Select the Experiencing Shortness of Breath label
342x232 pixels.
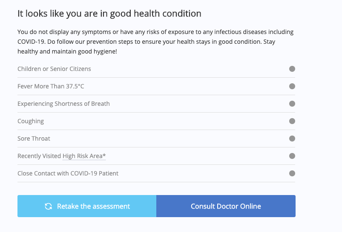coord(63,104)
